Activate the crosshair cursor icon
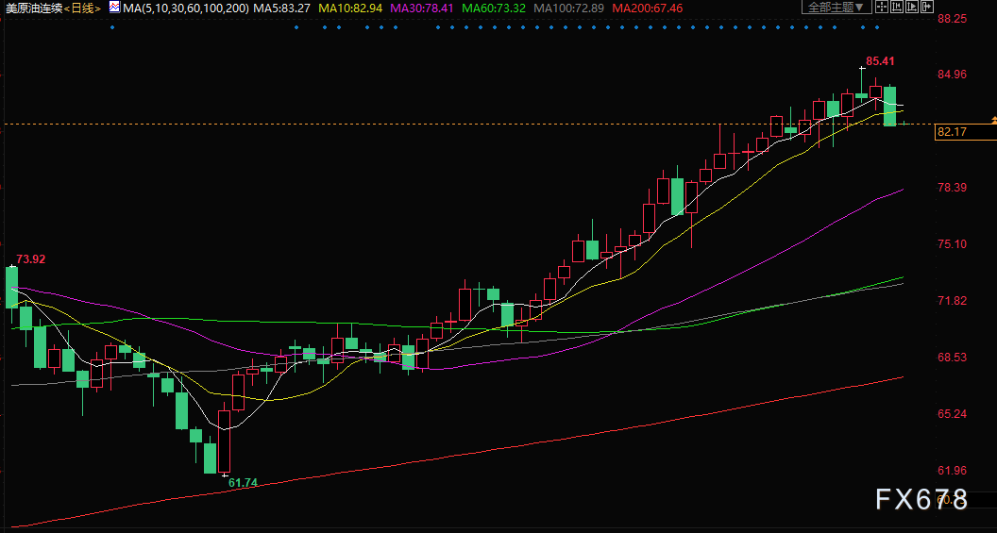The width and height of the screenshot is (997, 533). [881, 7]
